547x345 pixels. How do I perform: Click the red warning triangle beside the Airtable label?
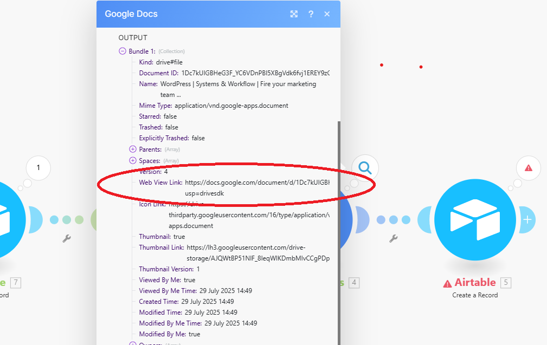coord(447,284)
